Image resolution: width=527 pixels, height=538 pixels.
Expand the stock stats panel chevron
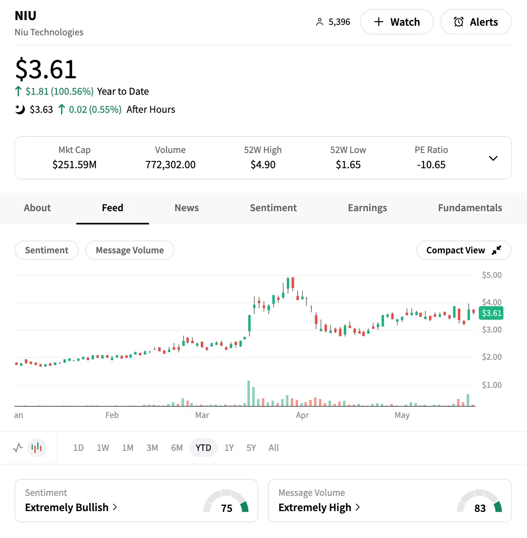493,158
